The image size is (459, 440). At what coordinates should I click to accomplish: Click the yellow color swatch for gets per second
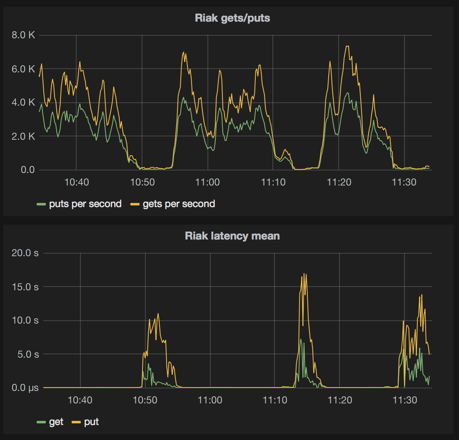pyautogui.click(x=135, y=204)
